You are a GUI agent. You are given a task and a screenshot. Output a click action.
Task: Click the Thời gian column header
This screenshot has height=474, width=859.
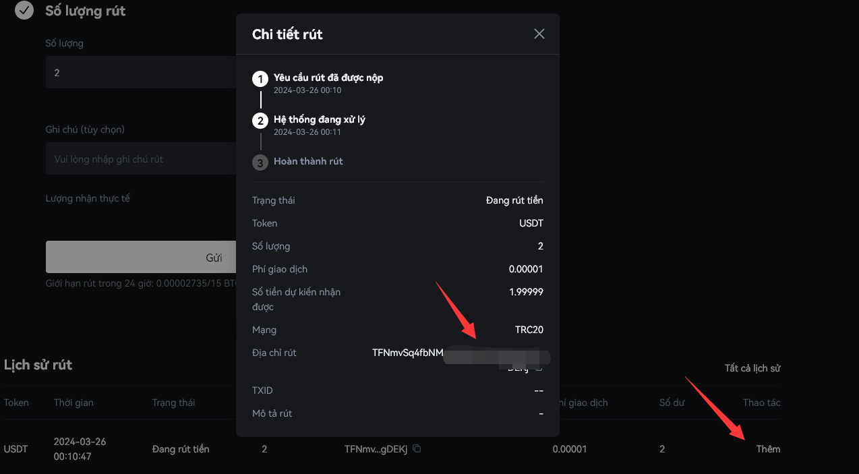(73, 403)
